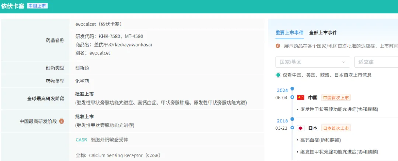Click the 中国上市 tag in header
The width and height of the screenshot is (398, 161).
[37, 6]
